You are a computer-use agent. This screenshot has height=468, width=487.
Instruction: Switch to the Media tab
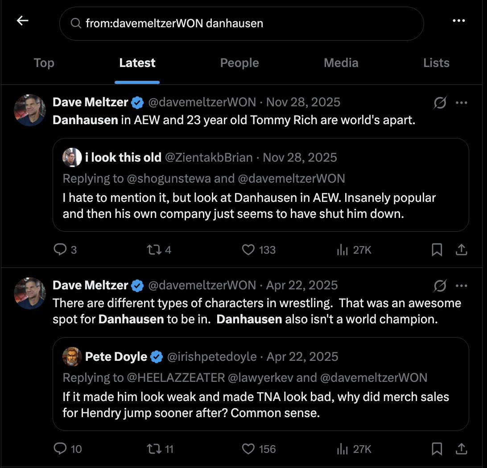tap(341, 63)
